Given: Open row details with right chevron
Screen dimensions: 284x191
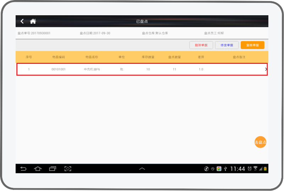Looking at the screenshot, I should pyautogui.click(x=266, y=69).
